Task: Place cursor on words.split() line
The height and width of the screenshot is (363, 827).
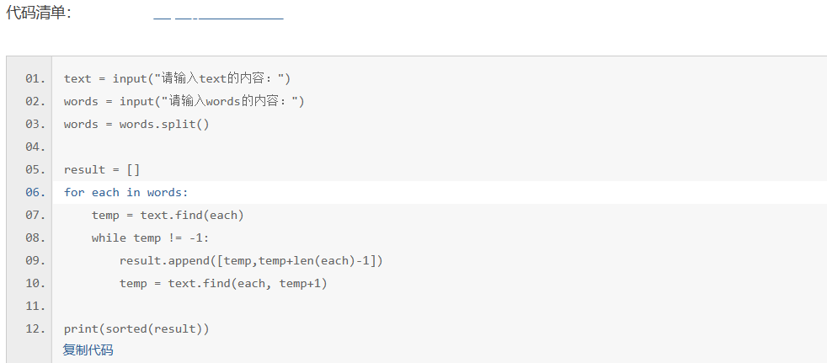Action: pos(136,125)
